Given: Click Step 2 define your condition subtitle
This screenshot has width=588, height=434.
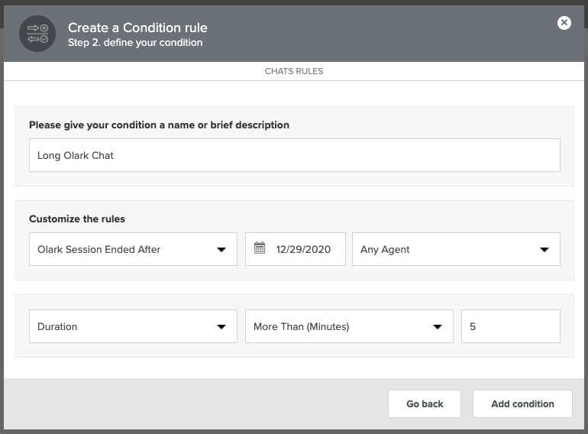Looking at the screenshot, I should (x=135, y=42).
